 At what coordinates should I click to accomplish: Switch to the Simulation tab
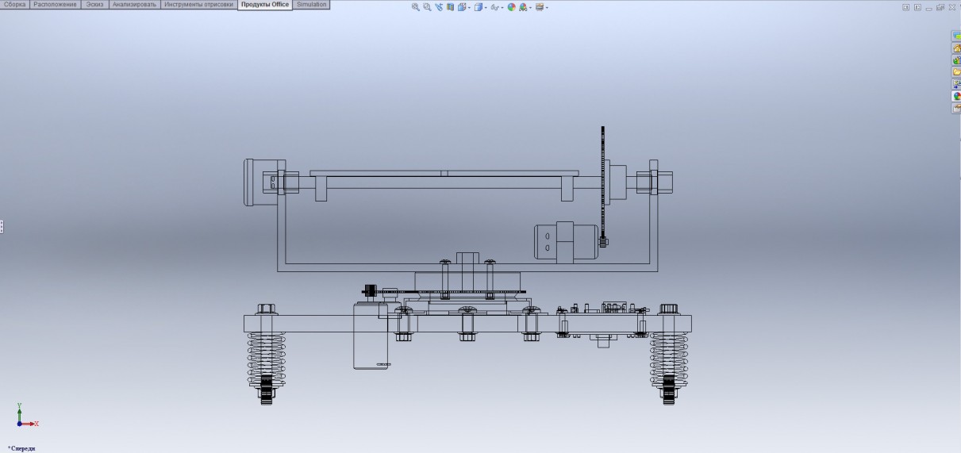pos(311,5)
